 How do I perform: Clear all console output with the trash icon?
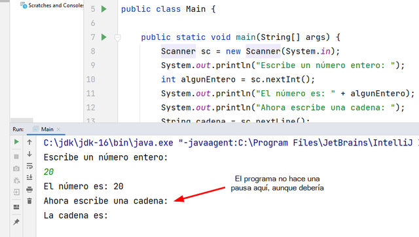(29, 201)
